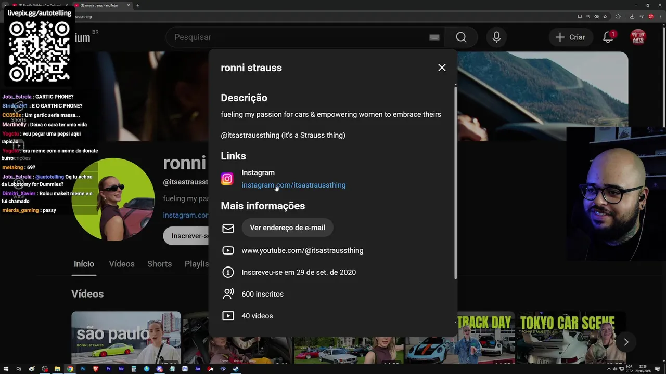The width and height of the screenshot is (666, 374).
Task: Open Brave browser from taskbar
Action: [x=96, y=369]
